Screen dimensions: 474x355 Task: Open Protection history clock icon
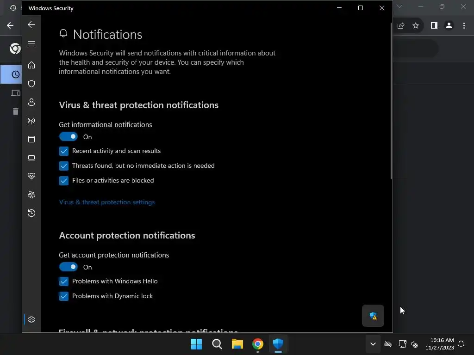[31, 213]
